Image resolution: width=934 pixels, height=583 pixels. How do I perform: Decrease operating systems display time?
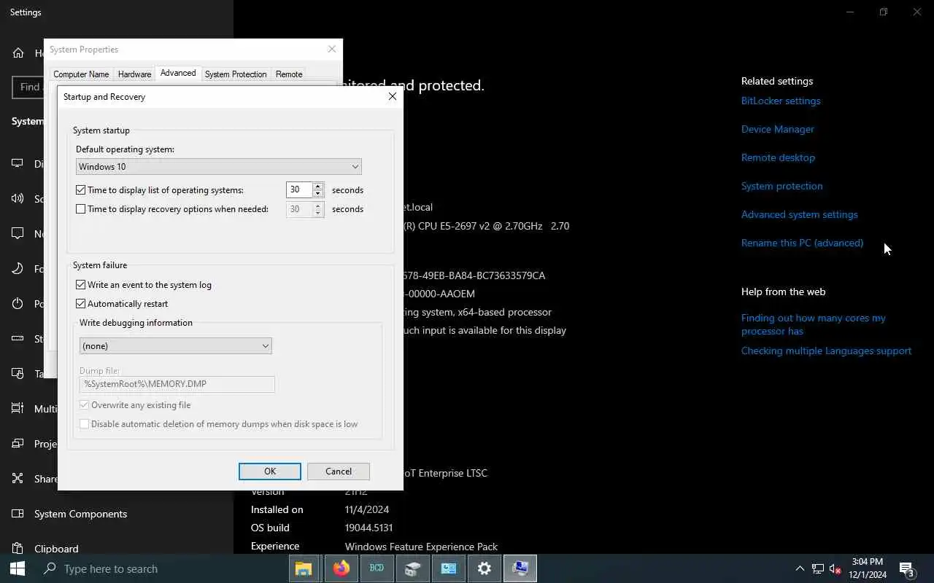click(x=318, y=194)
